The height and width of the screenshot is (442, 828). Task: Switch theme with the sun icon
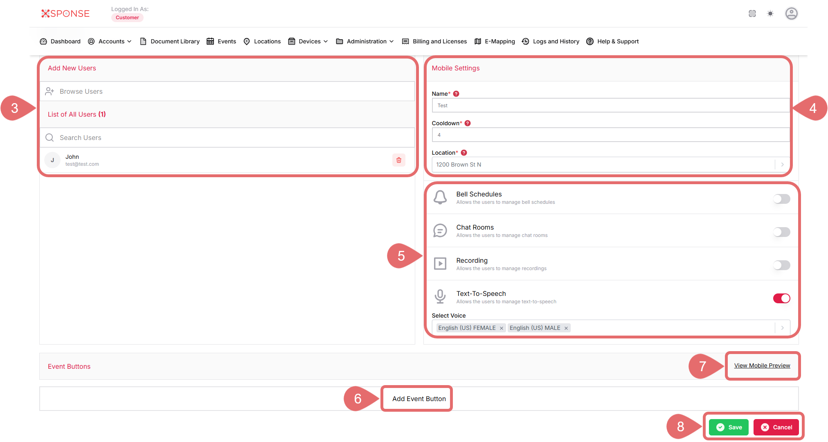click(x=770, y=14)
